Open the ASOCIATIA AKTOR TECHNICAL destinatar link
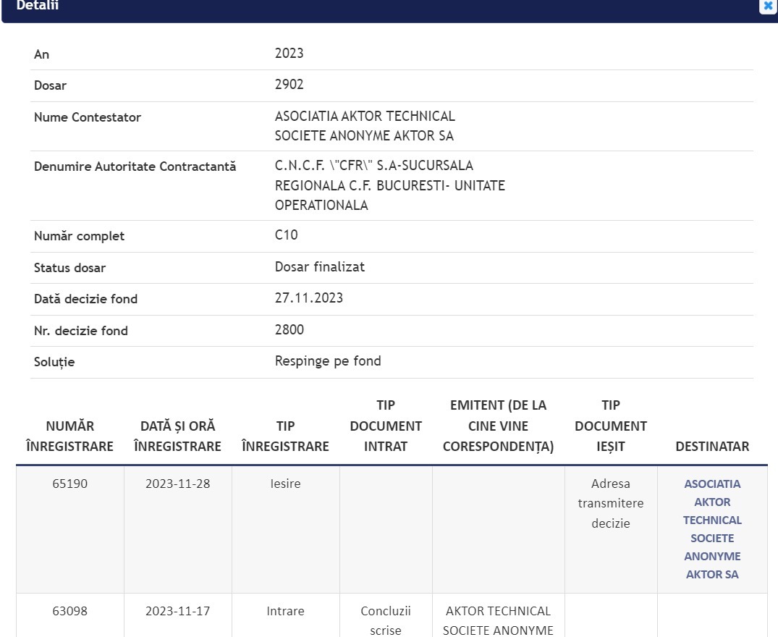 [712, 529]
